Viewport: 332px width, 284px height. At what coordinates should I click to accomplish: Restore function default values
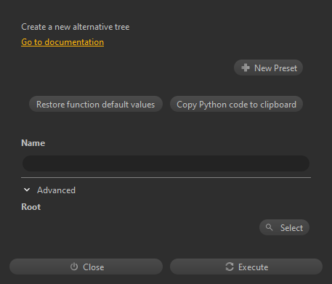click(x=96, y=104)
